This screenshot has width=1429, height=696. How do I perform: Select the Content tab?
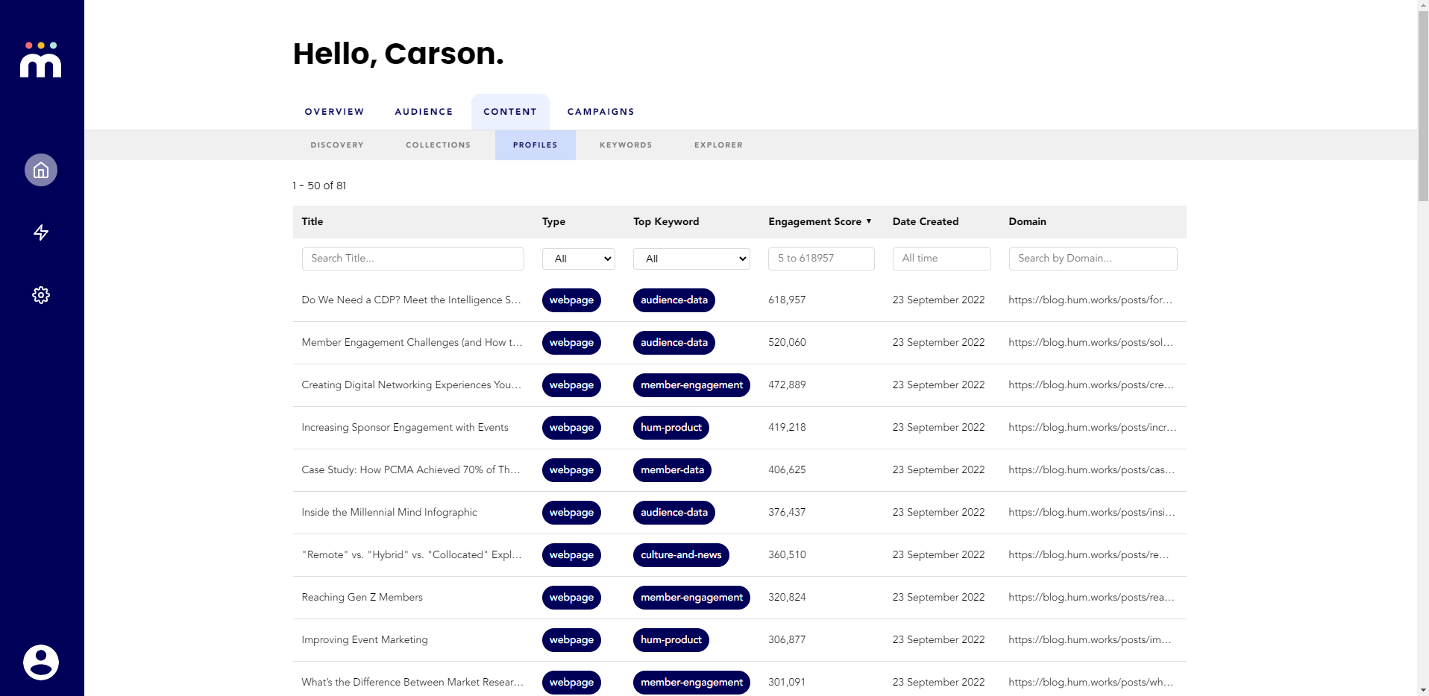click(x=510, y=112)
